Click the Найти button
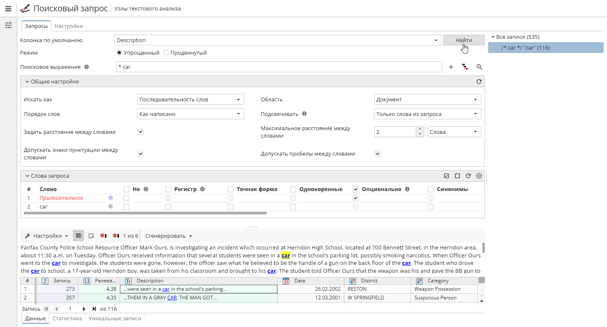Image resolution: width=607 pixels, height=327 pixels. (464, 40)
